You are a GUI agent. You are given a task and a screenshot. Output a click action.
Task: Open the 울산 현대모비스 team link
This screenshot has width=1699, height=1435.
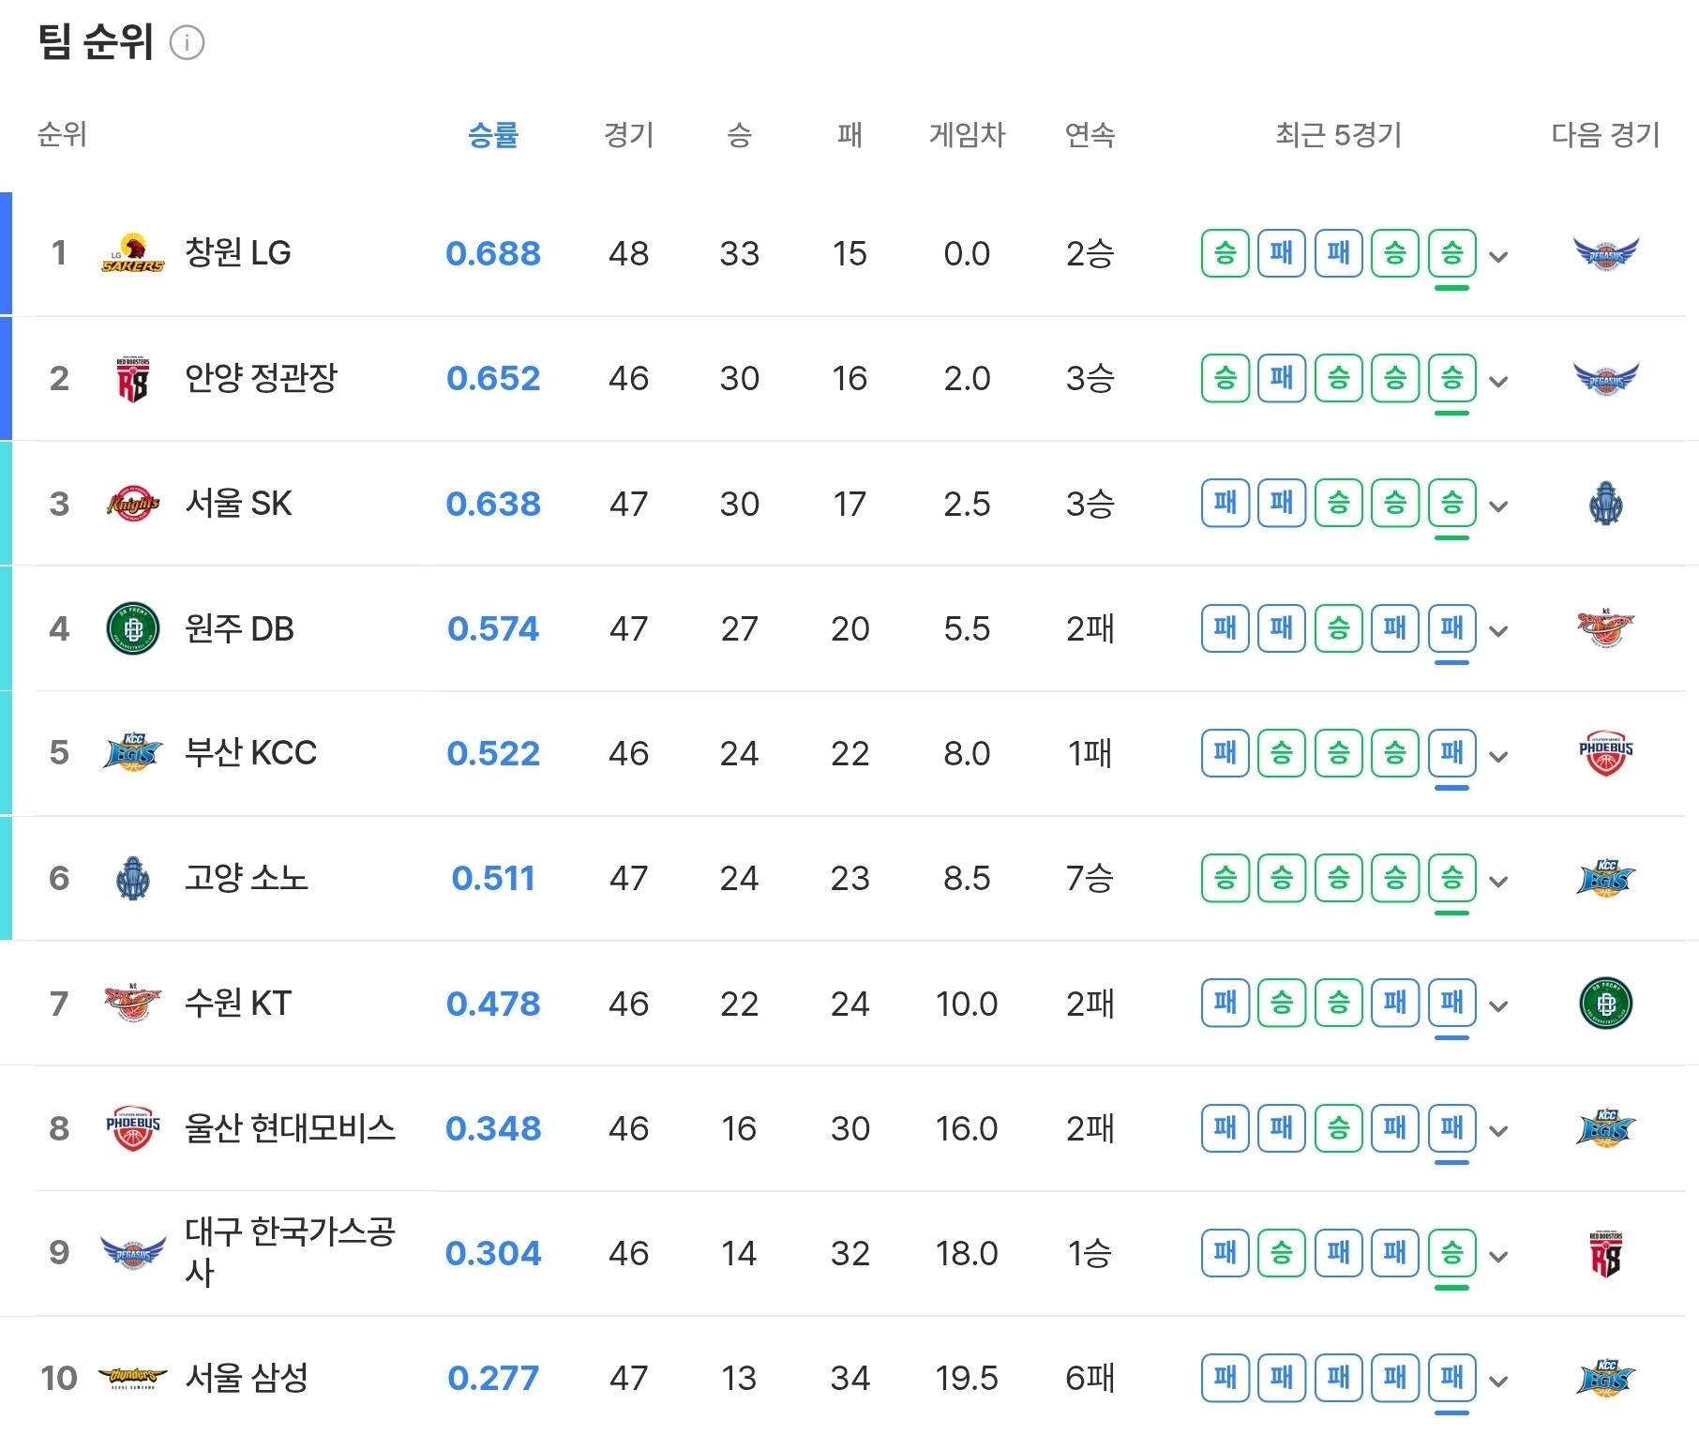pos(289,1128)
